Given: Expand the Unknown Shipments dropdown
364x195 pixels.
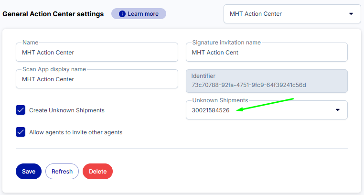Looking at the screenshot, I should click(267, 110).
